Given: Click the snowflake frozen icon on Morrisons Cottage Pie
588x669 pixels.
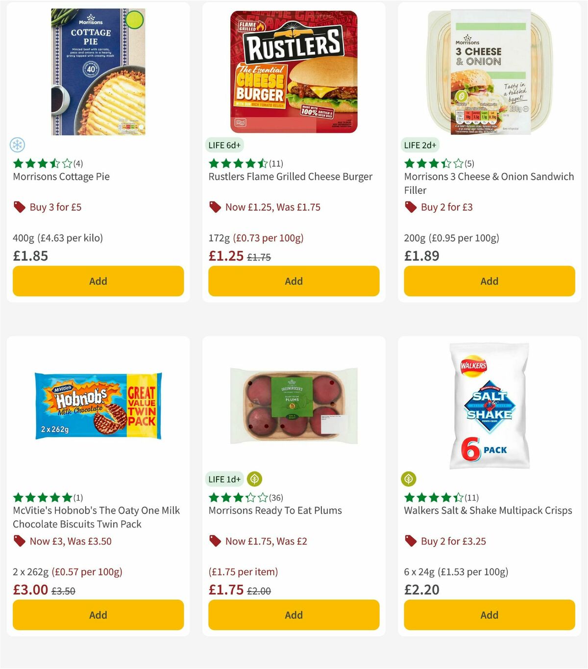Looking at the screenshot, I should pyautogui.click(x=18, y=145).
